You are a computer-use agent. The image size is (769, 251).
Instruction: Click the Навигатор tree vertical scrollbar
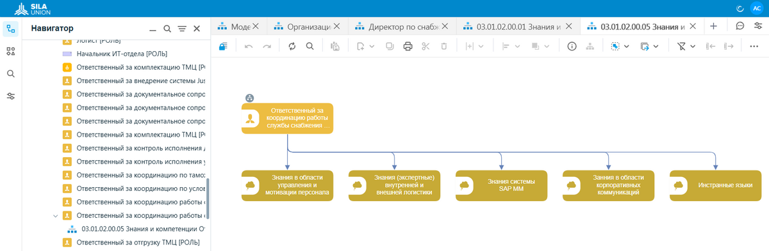tap(207, 199)
